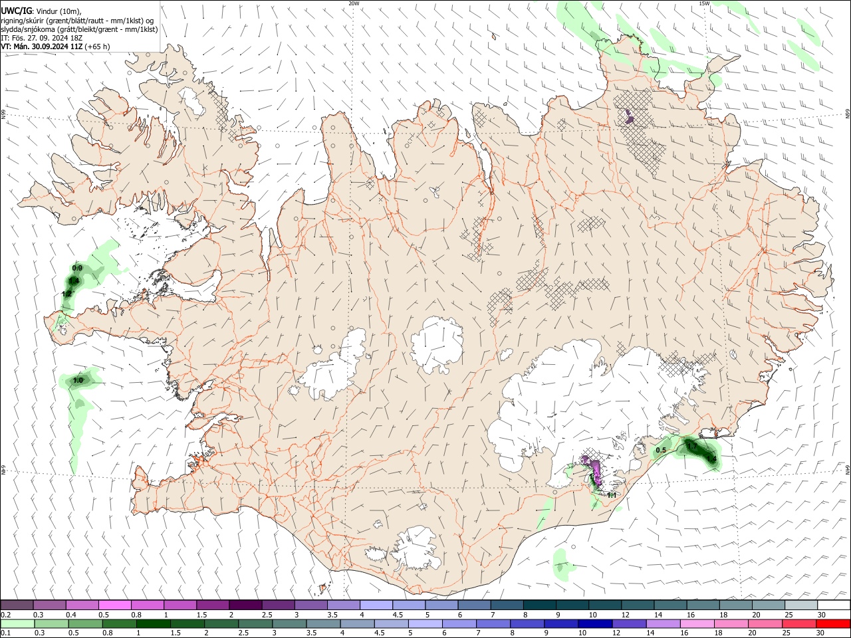Click the 'rigning/skúrir' legend description line
The image size is (851, 638).
tap(77, 21)
